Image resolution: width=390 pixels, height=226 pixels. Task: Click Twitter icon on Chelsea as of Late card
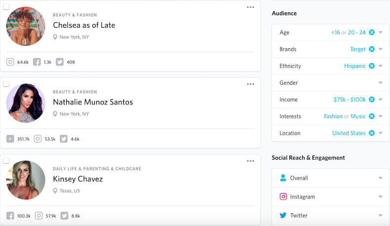(60, 62)
